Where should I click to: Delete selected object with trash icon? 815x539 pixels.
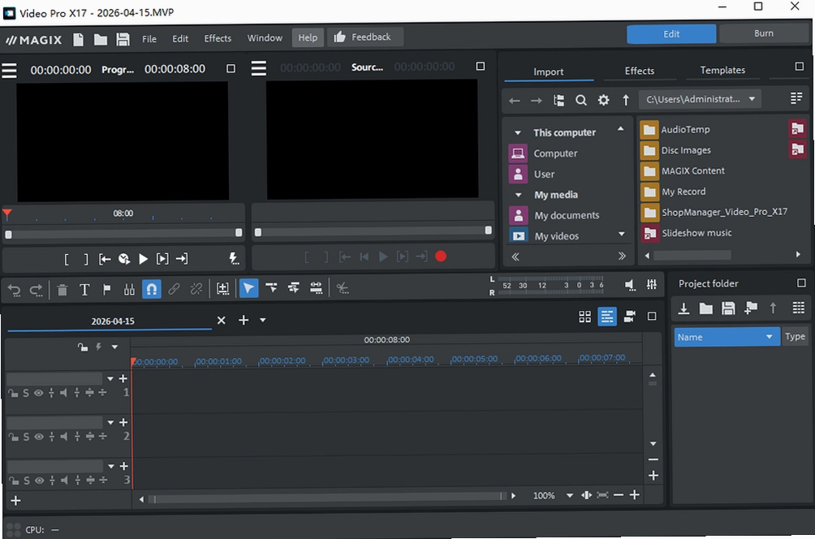[x=62, y=290]
